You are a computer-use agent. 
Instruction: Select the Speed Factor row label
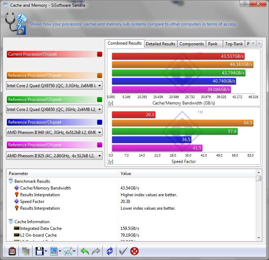pos(32,202)
